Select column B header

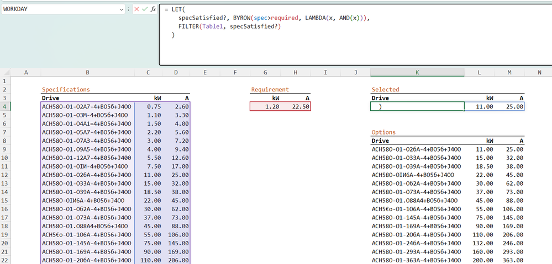click(87, 73)
